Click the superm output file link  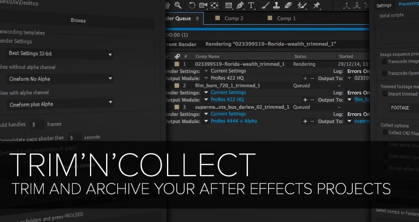362,121
